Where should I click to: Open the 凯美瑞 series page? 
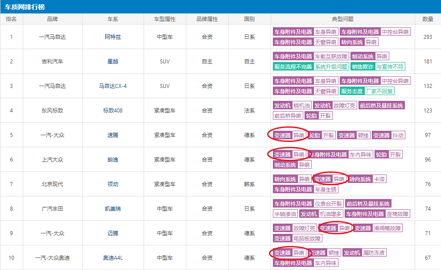tap(112, 208)
